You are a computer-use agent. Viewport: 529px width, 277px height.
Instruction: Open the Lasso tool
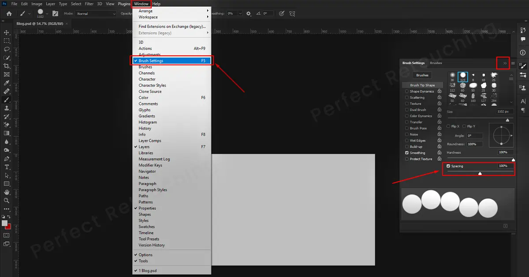[6, 49]
